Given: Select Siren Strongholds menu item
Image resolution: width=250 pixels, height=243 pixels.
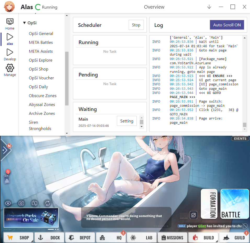Looking at the screenshot, I should [x=40, y=125].
